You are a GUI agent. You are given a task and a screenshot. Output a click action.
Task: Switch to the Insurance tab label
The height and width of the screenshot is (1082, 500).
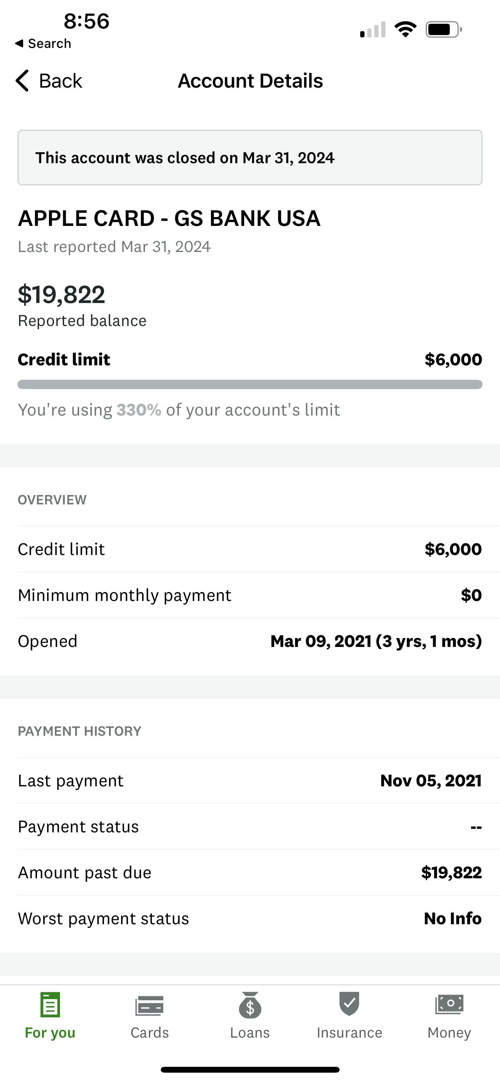coord(349,1033)
